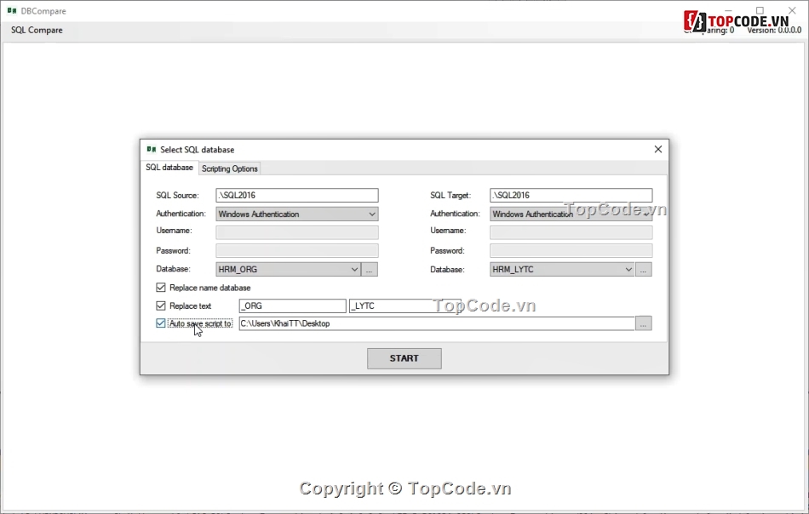
Task: Open the SQL Compare menu
Action: tap(37, 30)
